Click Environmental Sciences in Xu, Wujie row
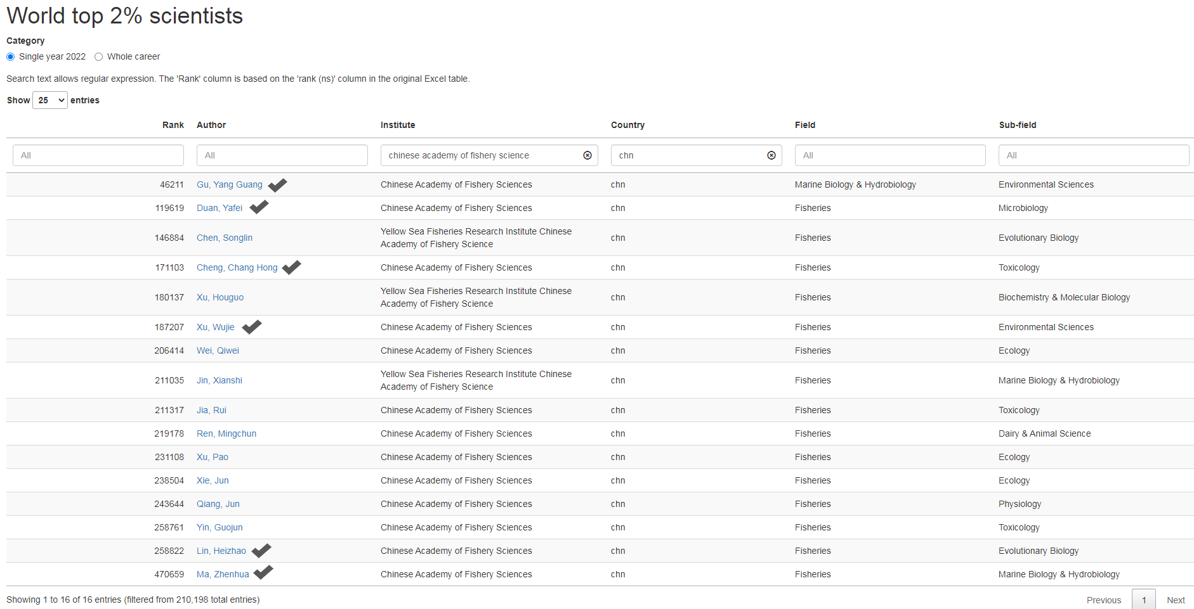The width and height of the screenshot is (1194, 609). pyautogui.click(x=1046, y=327)
